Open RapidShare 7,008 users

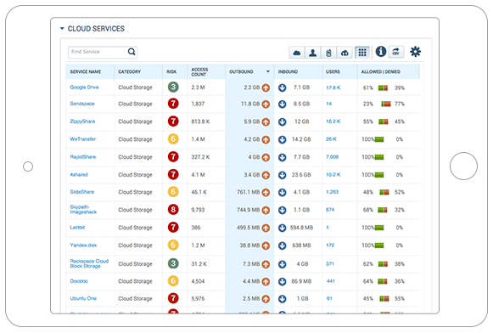click(332, 157)
